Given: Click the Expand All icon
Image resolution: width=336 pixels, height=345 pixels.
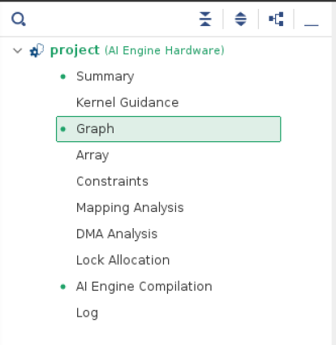Looking at the screenshot, I should (240, 19).
